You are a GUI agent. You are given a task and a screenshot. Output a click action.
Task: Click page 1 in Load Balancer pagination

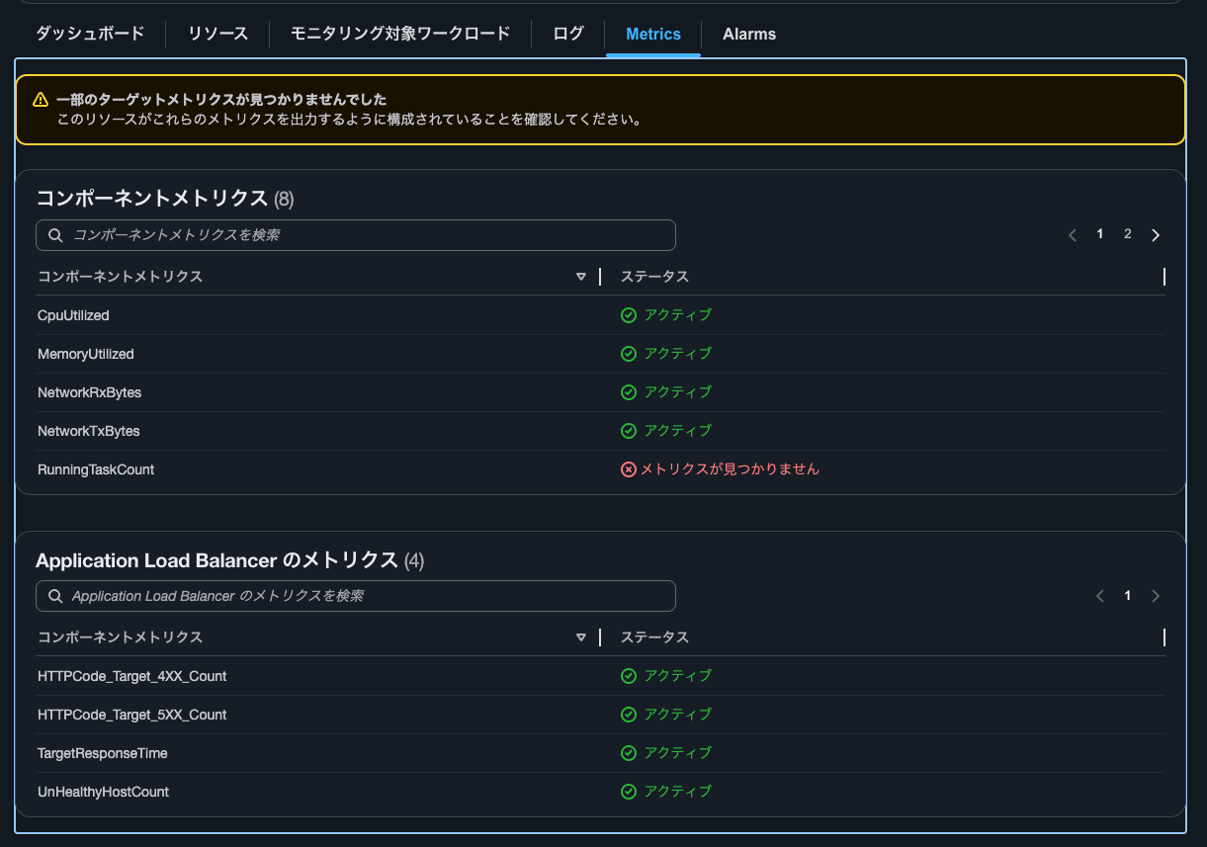1127,596
